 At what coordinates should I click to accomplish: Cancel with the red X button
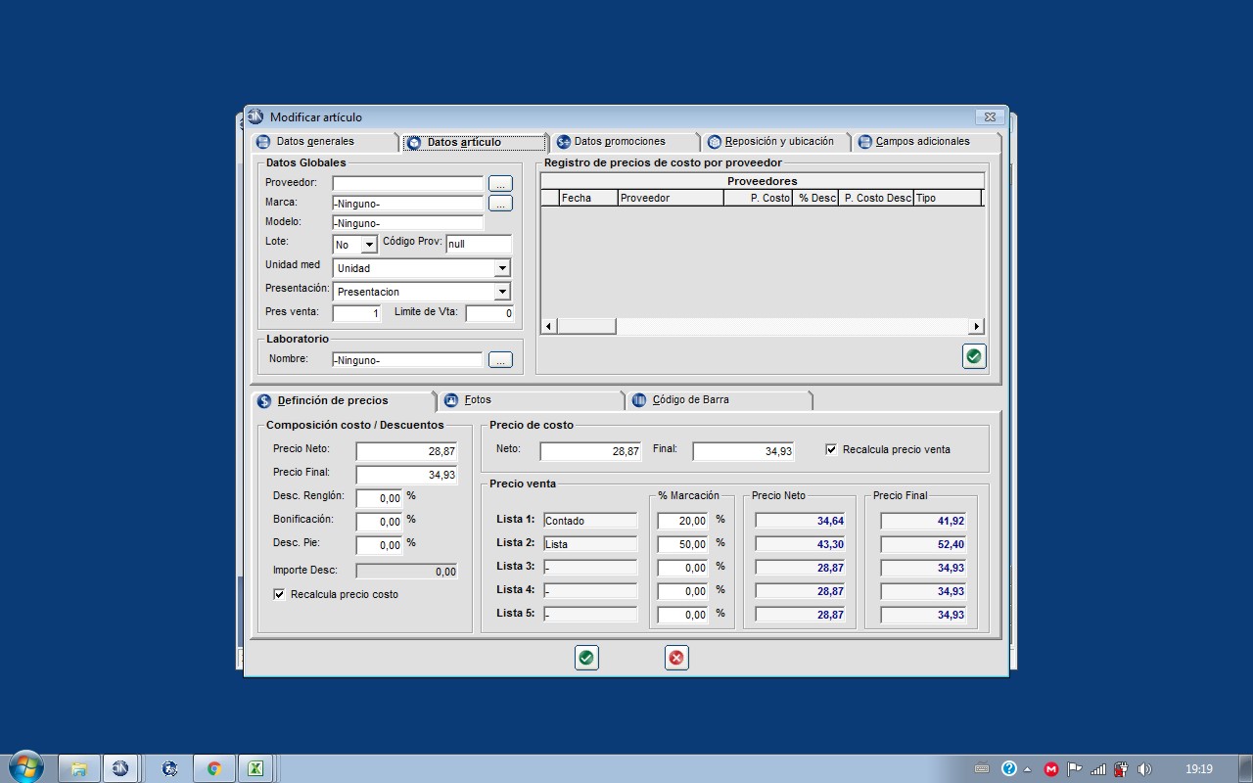point(676,658)
